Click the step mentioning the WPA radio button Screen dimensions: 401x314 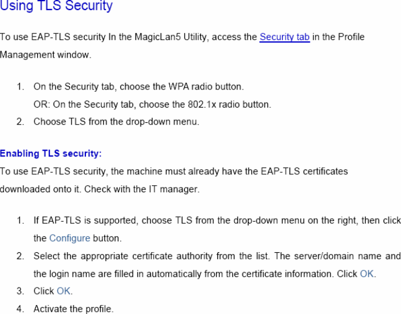(138, 87)
